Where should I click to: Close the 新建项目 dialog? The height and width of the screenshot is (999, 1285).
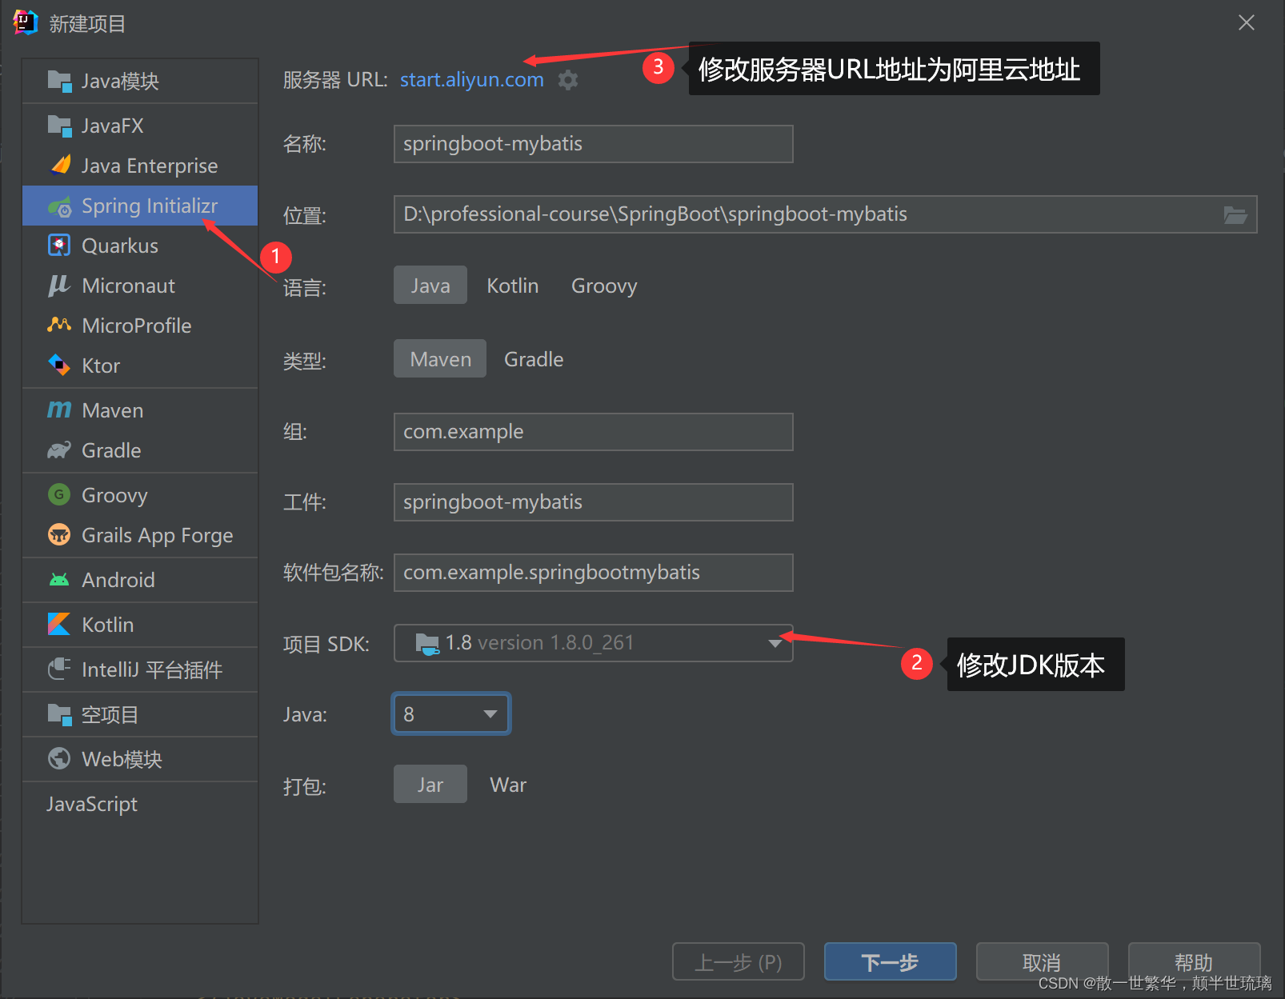[x=1247, y=22]
